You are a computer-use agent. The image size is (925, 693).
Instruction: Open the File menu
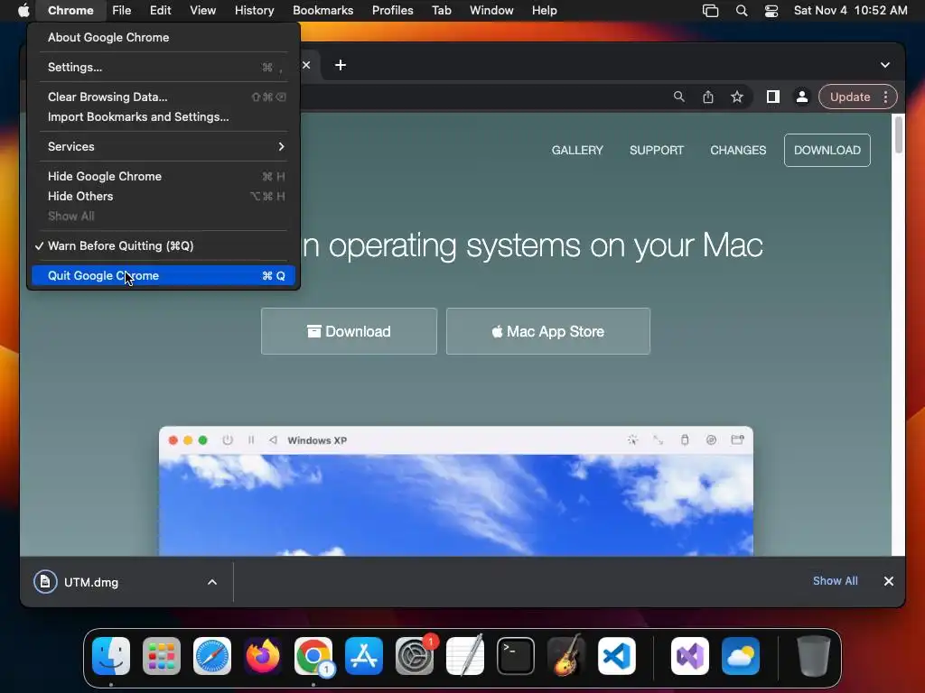coord(122,11)
